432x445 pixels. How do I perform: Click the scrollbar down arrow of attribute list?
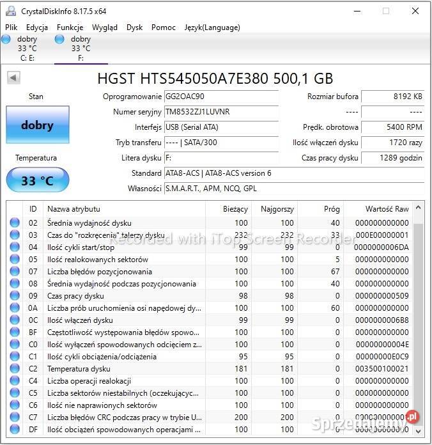[x=418, y=430]
